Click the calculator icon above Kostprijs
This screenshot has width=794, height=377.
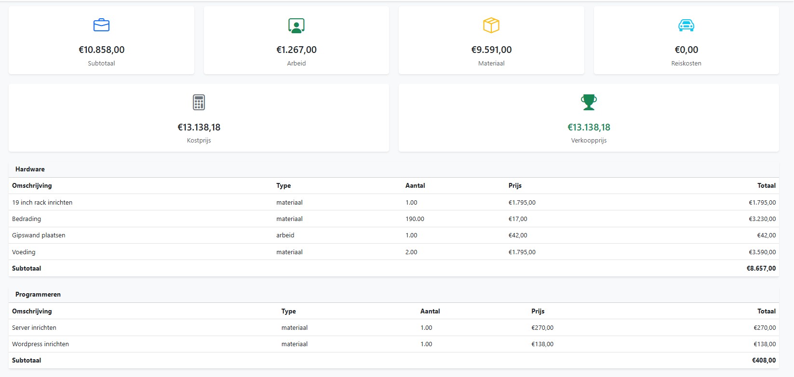point(199,102)
